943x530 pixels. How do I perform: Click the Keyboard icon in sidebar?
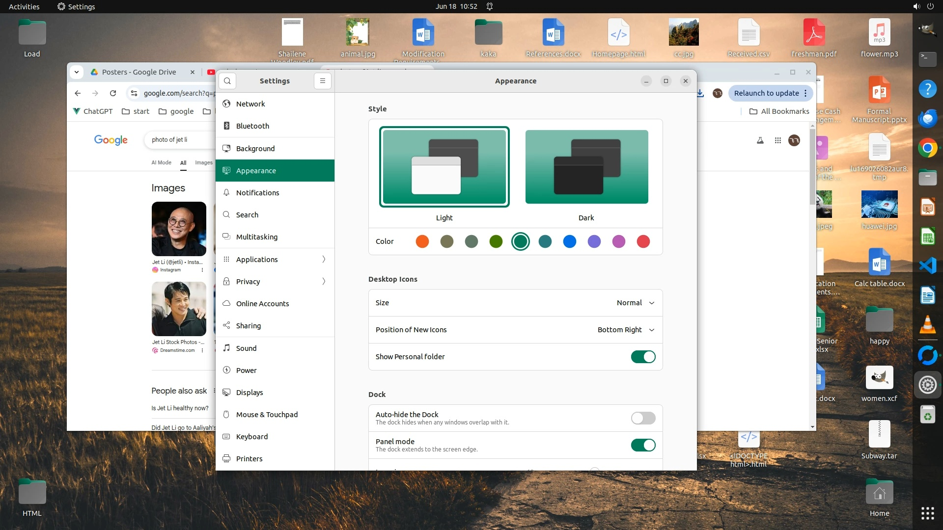pyautogui.click(x=226, y=436)
